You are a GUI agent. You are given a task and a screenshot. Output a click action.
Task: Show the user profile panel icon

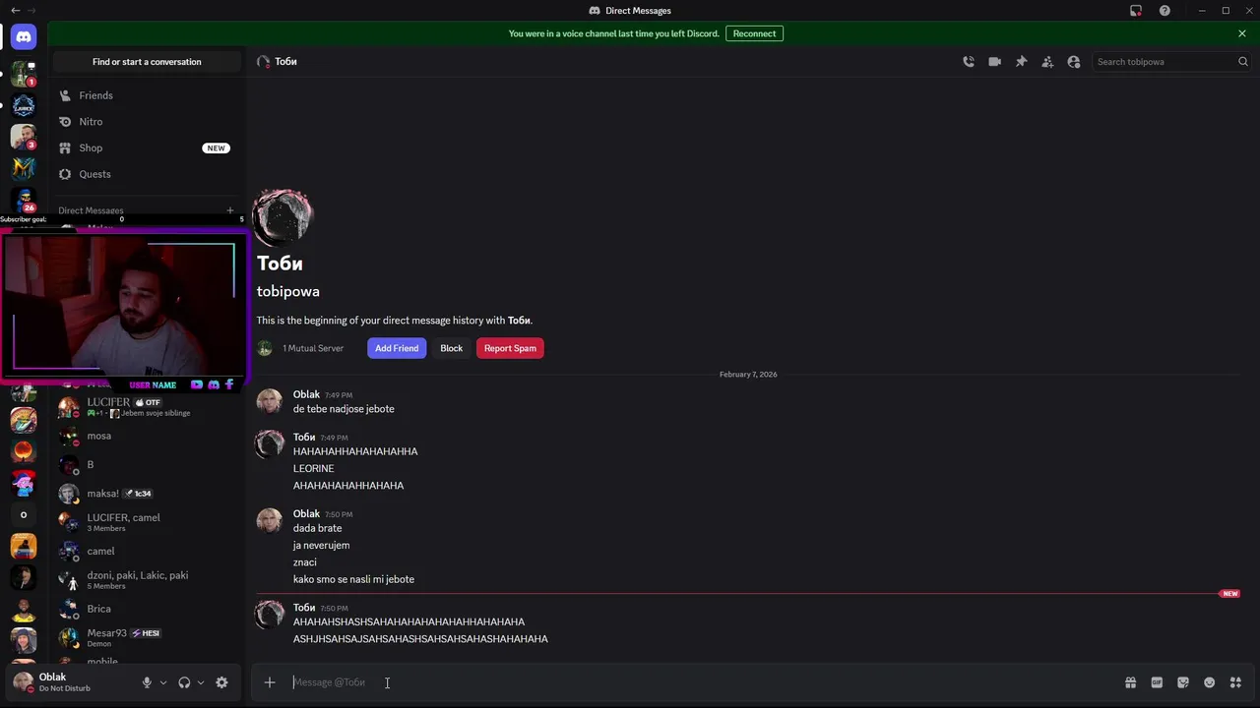(x=1074, y=61)
